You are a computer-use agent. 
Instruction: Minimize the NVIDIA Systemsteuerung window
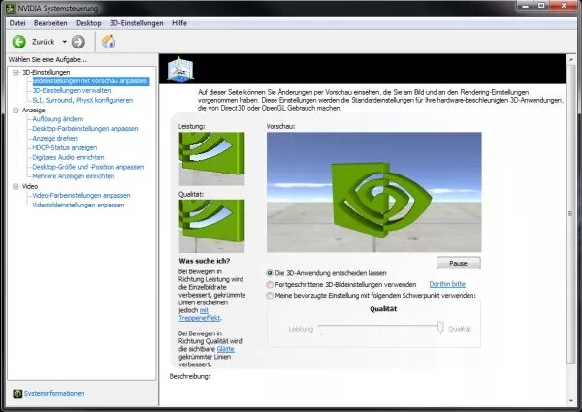pos(526,6)
